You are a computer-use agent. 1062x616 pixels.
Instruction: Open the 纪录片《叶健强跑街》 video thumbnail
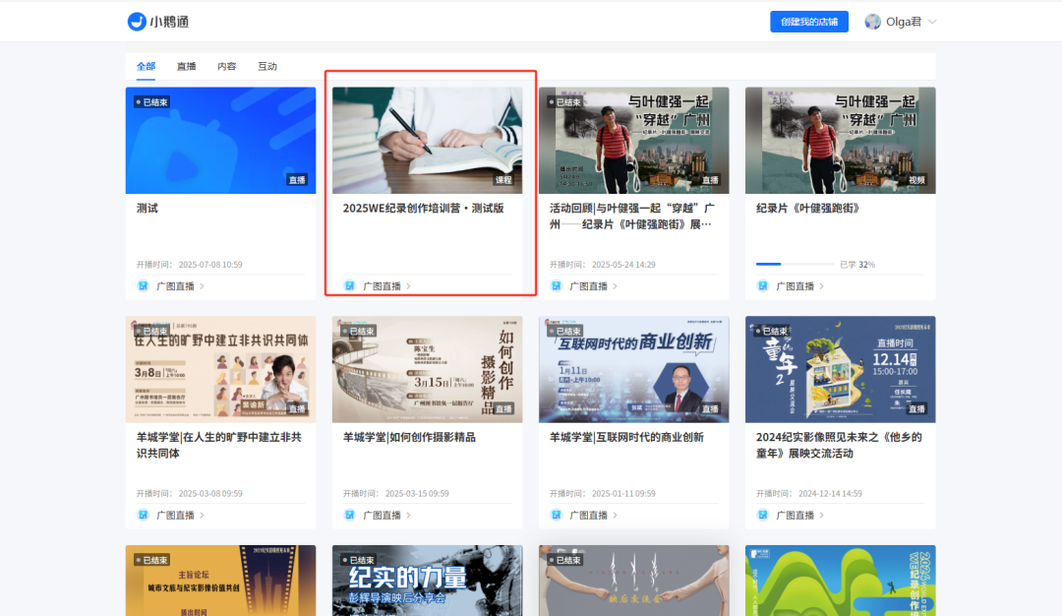[841, 141]
